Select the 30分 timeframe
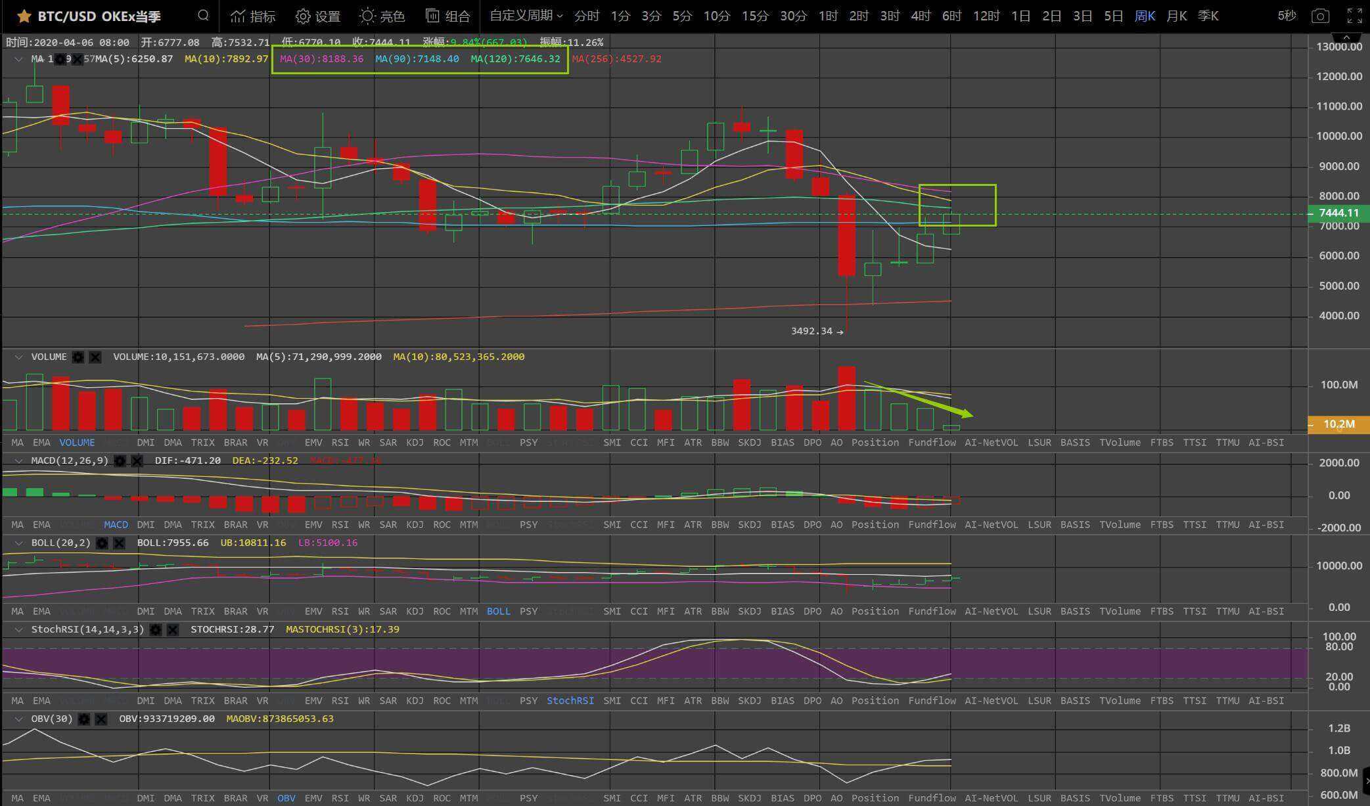Image resolution: width=1370 pixels, height=806 pixels. pyautogui.click(x=793, y=16)
